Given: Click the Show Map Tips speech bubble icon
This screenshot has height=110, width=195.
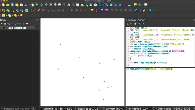Looking at the screenshot, I should coord(135,5).
